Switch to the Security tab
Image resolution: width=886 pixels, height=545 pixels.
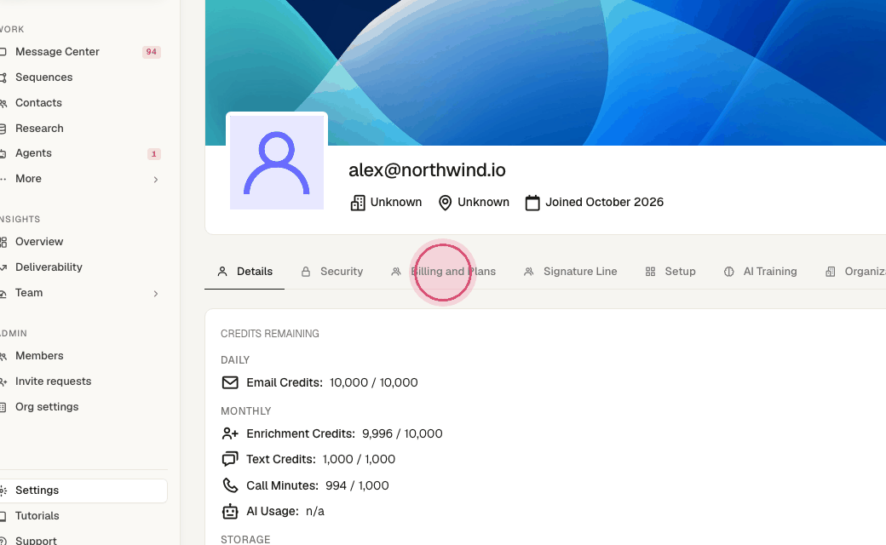coord(332,272)
